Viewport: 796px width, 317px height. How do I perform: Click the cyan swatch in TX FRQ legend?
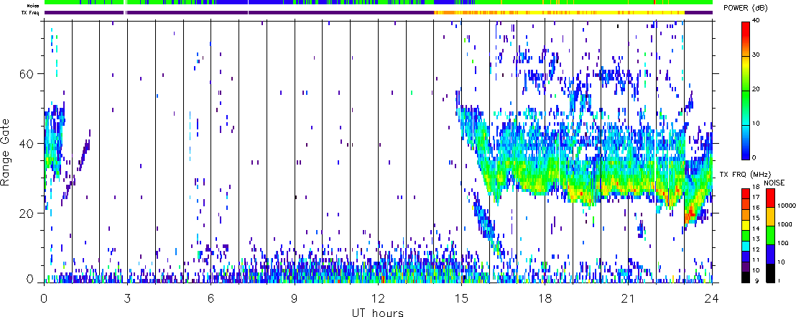point(746,247)
